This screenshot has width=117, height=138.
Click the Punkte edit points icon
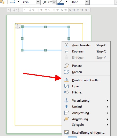click(66, 66)
